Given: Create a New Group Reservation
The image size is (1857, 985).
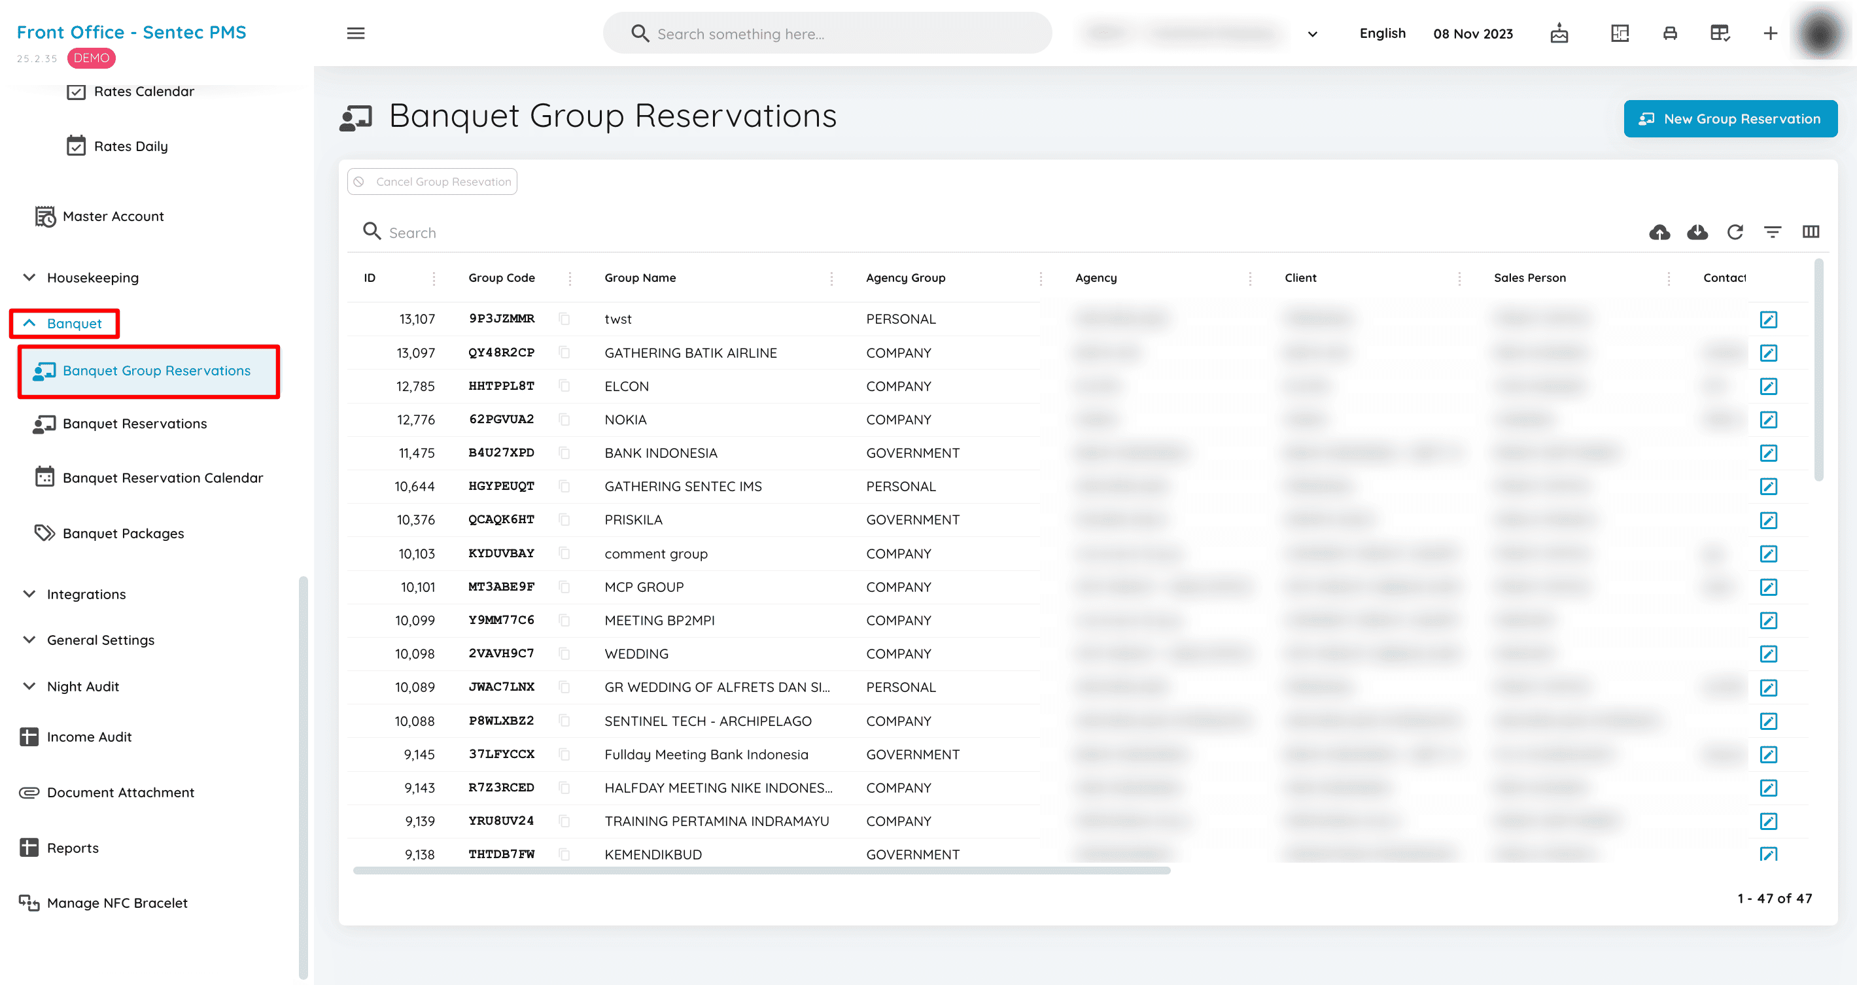Looking at the screenshot, I should (1730, 119).
